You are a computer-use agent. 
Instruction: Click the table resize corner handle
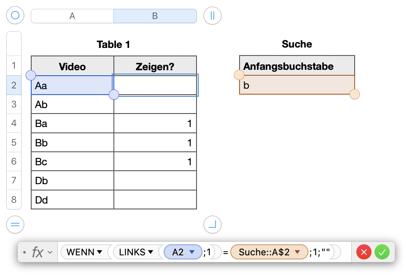pyautogui.click(x=212, y=225)
